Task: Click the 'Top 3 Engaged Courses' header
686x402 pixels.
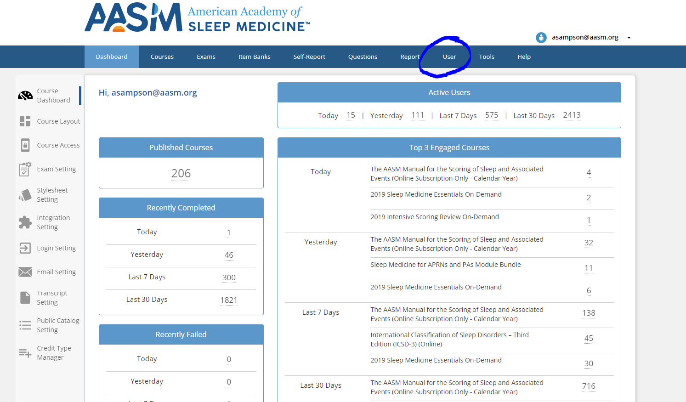Action: (449, 147)
